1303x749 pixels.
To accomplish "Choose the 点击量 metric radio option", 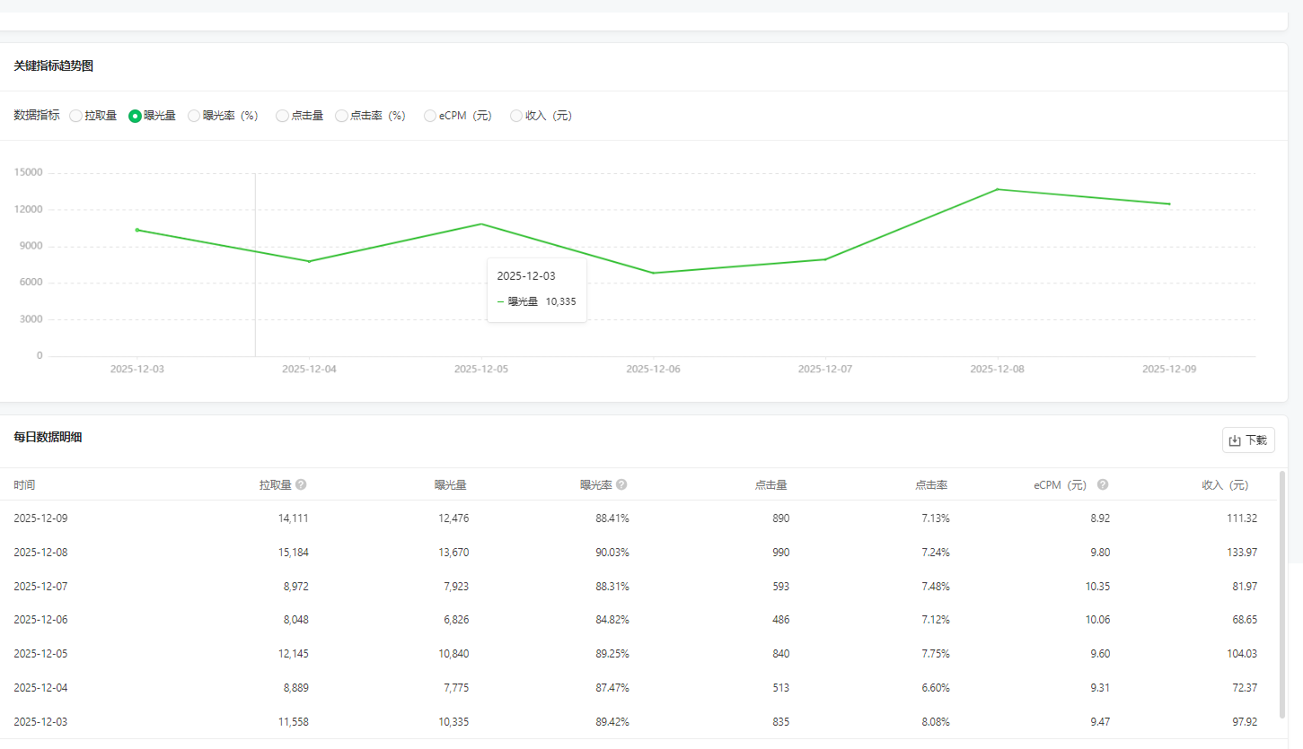I will pos(282,116).
